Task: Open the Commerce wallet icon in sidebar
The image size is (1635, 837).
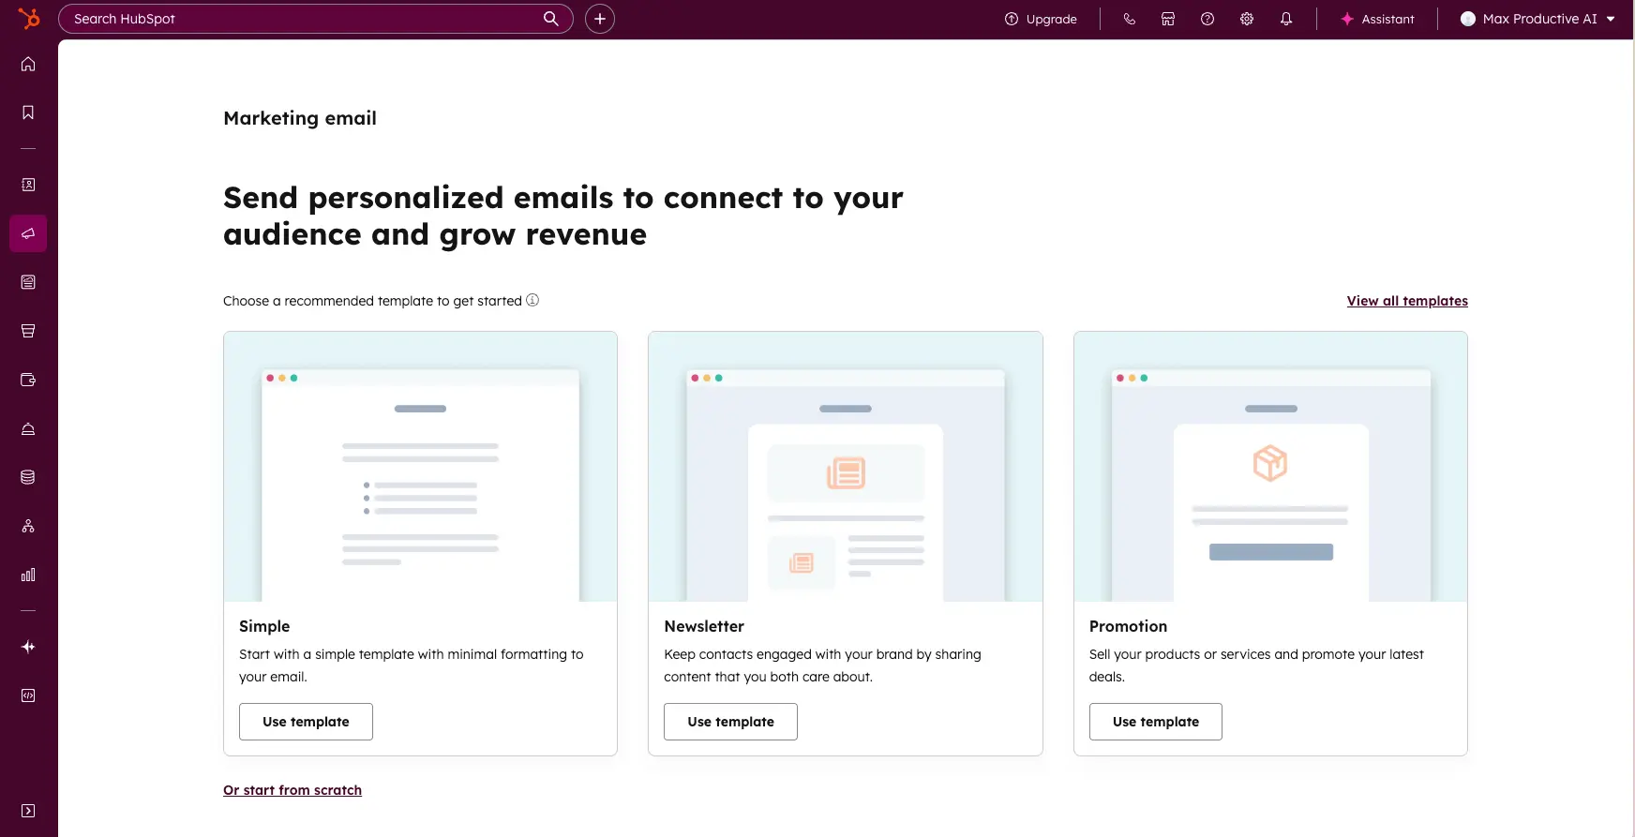Action: point(28,380)
